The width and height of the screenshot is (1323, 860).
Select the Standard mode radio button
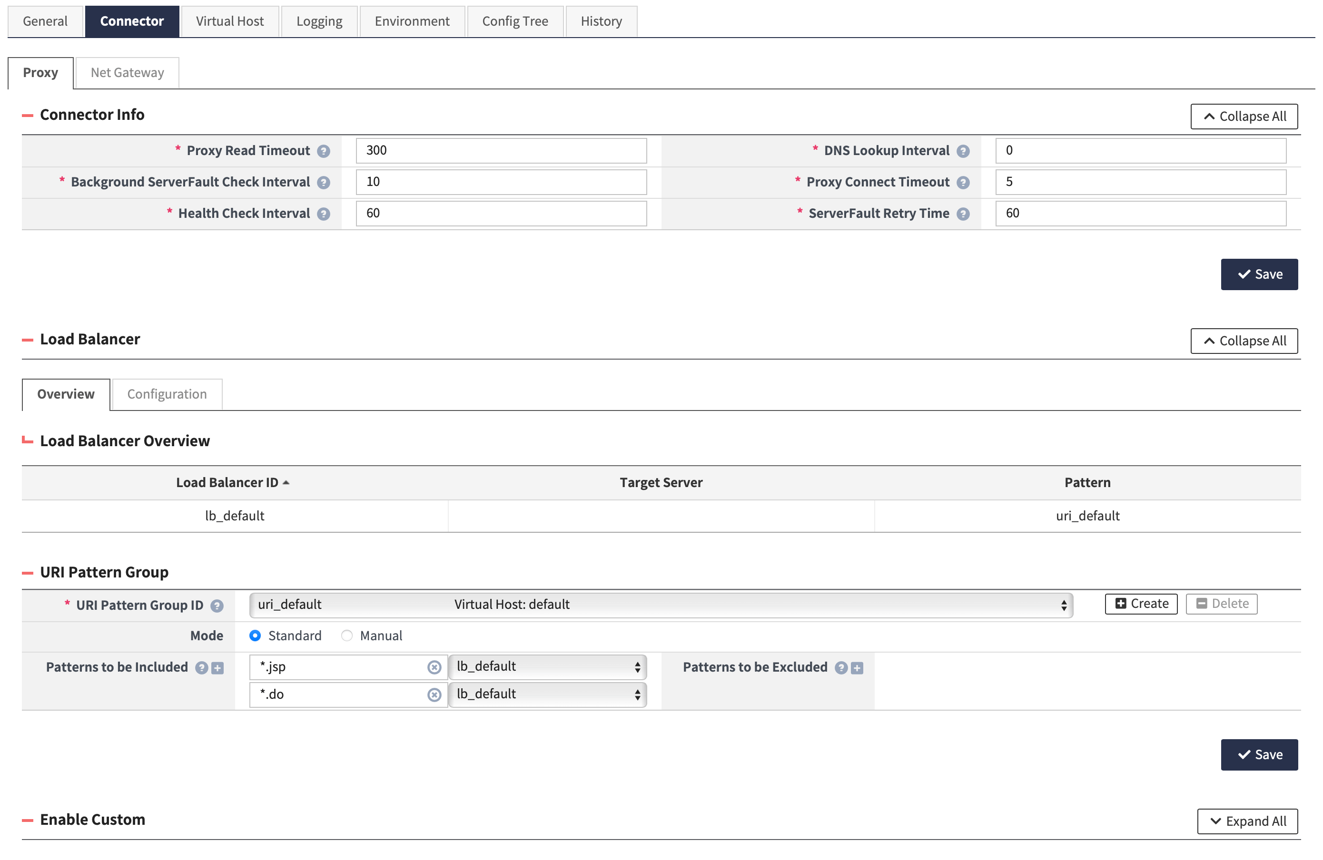[x=255, y=635]
